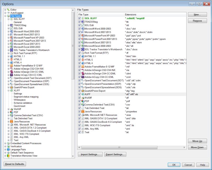Click the Remove button
This screenshot has height=170, width=212.
197,21
